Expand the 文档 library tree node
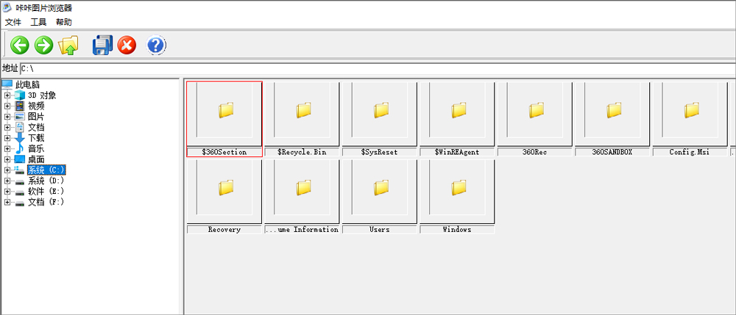The height and width of the screenshot is (315, 736). pos(7,127)
